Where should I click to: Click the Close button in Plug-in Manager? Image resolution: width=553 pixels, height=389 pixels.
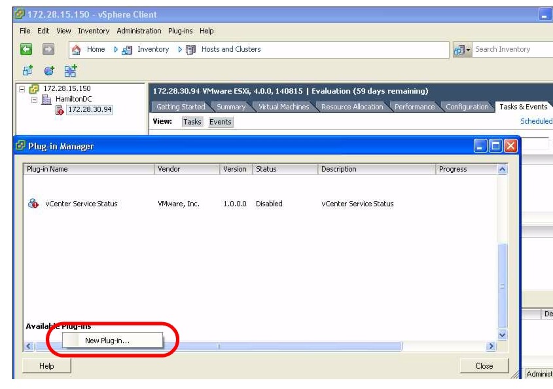(x=484, y=365)
